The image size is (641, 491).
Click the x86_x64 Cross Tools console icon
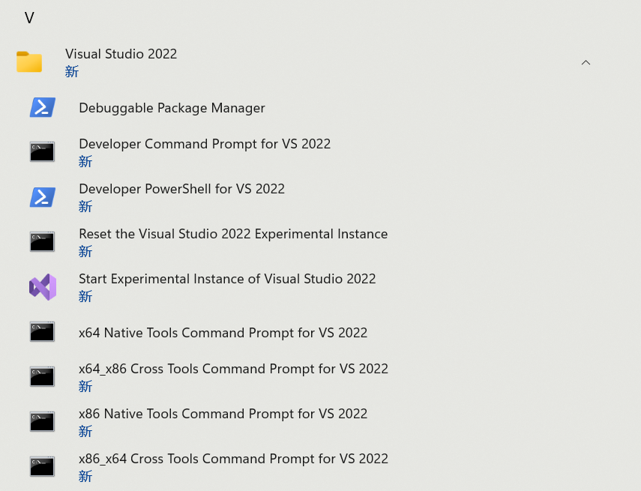pos(42,466)
